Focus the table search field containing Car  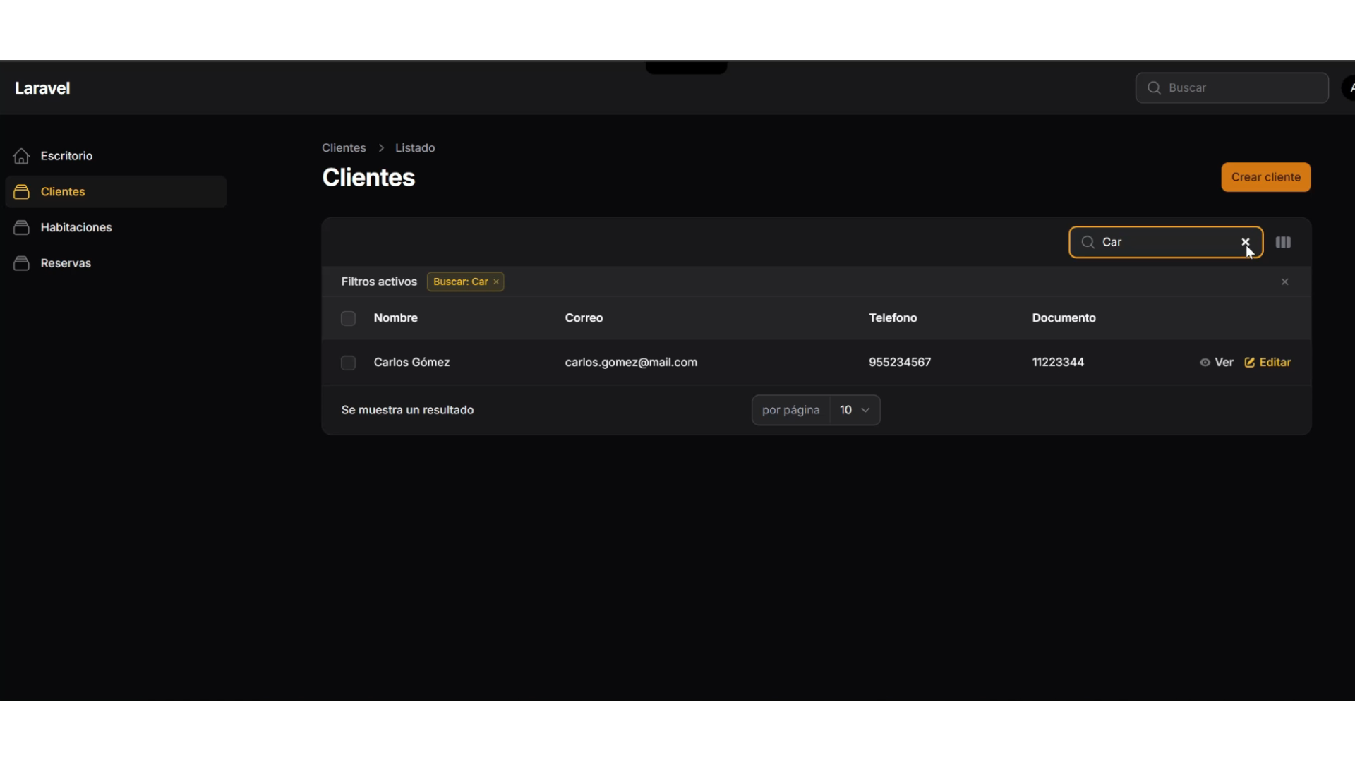(x=1164, y=242)
